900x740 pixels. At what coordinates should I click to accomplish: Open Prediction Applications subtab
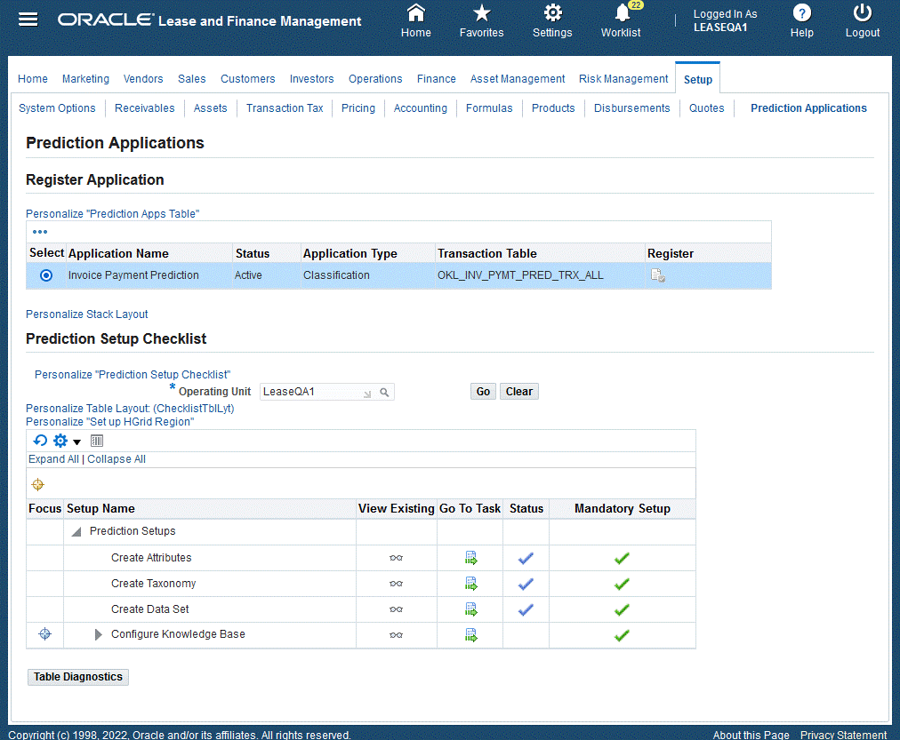click(x=808, y=107)
